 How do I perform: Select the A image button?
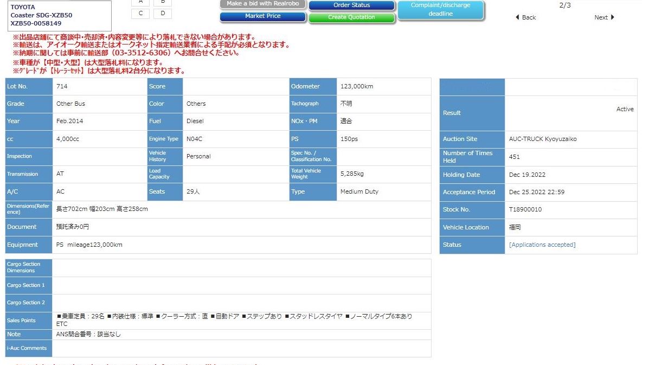point(141,2)
